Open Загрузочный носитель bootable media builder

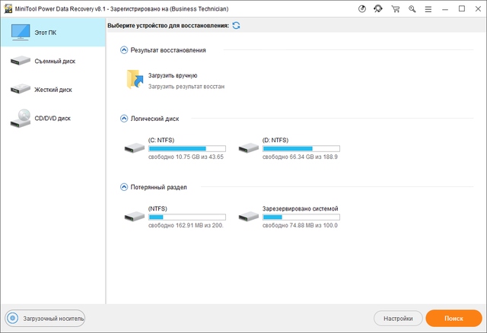click(x=45, y=319)
